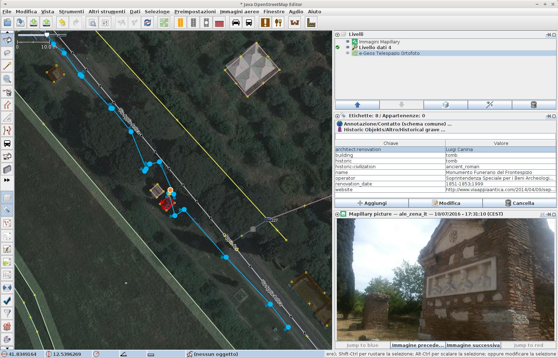Hide the Livello dati 4 layer
The width and height of the screenshot is (558, 358).
(x=348, y=47)
